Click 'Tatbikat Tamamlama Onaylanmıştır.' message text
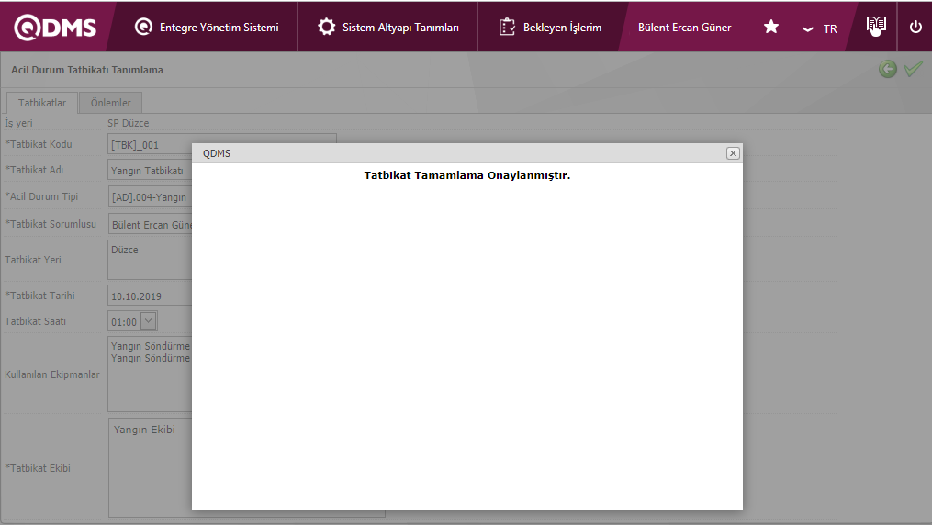932x525 pixels. click(467, 175)
